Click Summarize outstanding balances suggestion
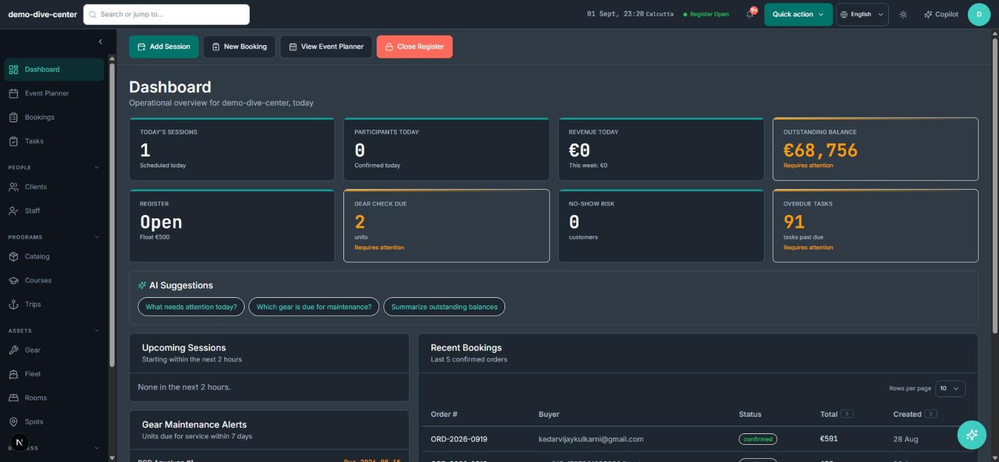Screen dimensions: 999x462 click(444, 307)
